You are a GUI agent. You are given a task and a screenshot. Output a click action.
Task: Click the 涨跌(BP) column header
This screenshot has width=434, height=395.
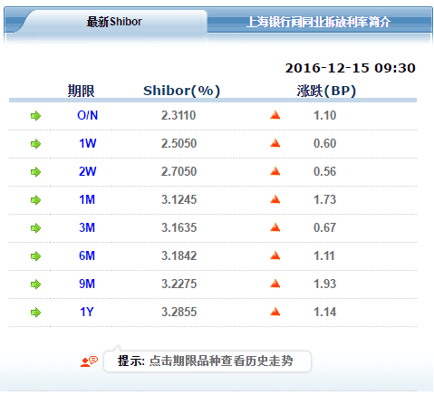click(326, 91)
